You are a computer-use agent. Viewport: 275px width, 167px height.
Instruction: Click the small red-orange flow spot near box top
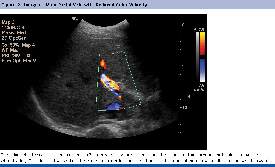click(x=103, y=64)
